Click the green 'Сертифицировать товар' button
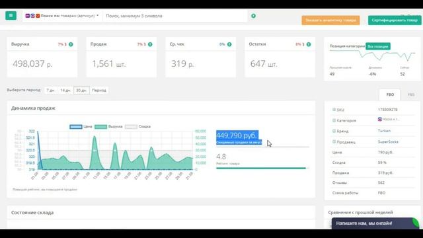The height and width of the screenshot is (238, 423). click(x=395, y=20)
